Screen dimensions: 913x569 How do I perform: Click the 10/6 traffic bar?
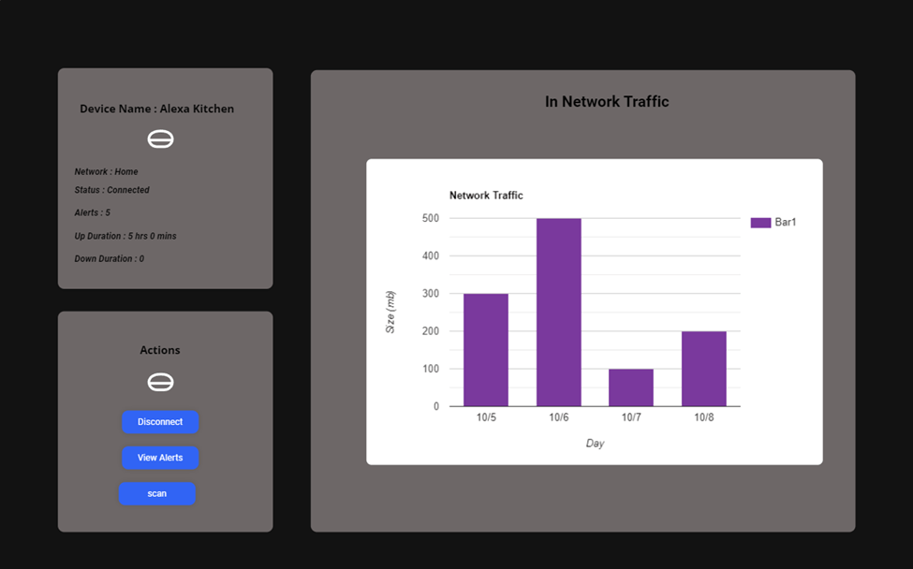pos(558,313)
